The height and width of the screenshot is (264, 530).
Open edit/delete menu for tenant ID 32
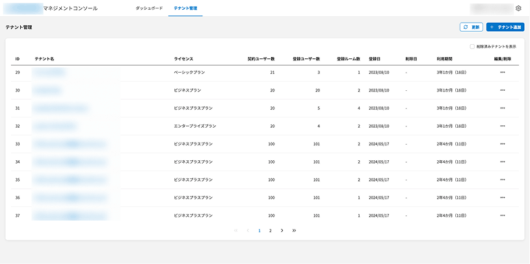coord(502,126)
